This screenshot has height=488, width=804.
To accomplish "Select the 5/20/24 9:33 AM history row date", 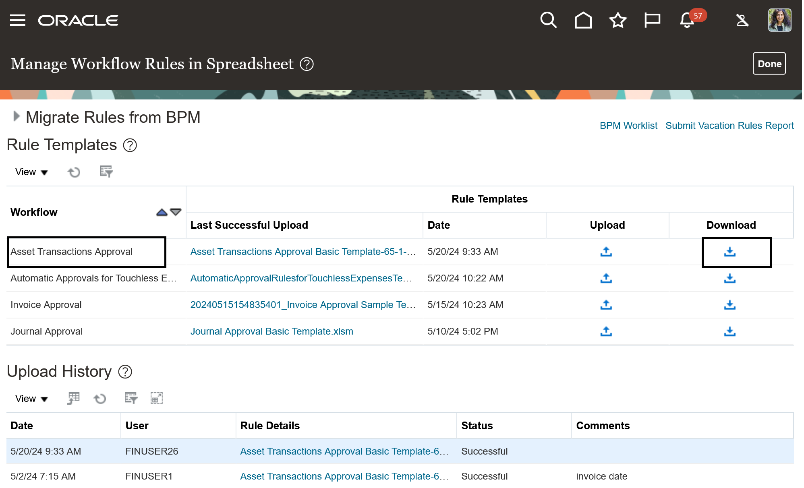I will 46,451.
